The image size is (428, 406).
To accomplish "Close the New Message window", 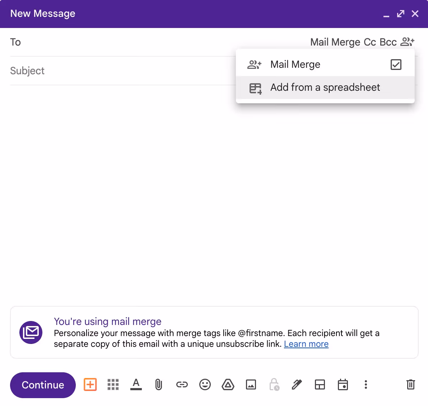I will click(x=415, y=14).
